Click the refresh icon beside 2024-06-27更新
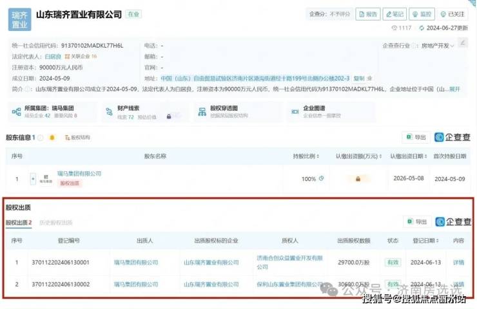The height and width of the screenshot is (309, 477). (422, 28)
